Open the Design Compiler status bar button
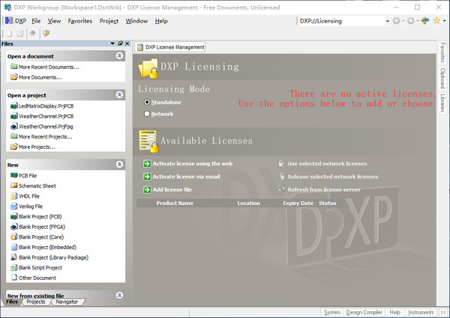The image size is (450, 318). [364, 312]
